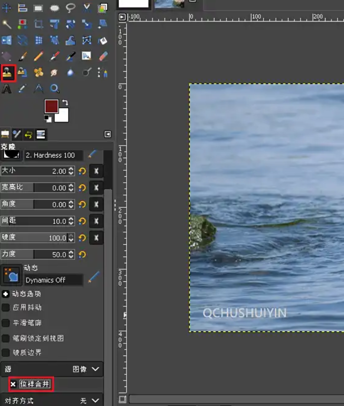Select the Clone stamp tool
This screenshot has height=406, width=344.
(7, 73)
